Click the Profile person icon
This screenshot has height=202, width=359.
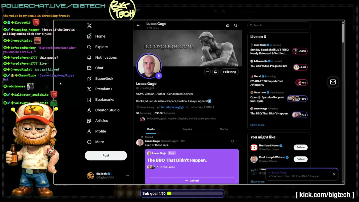coord(89,131)
